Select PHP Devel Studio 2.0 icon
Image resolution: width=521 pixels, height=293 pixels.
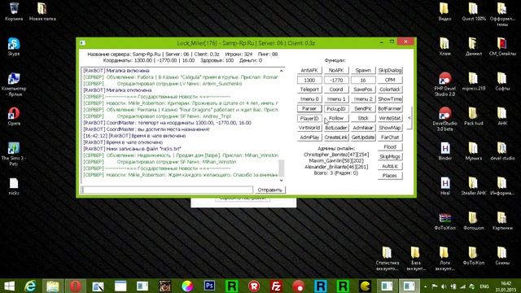tap(444, 85)
